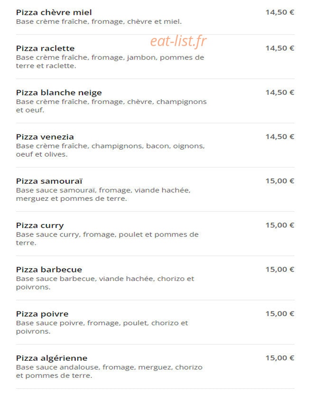Choose the Pizza poivre heading
Viewport: 326px width, 393px height.
click(x=42, y=314)
